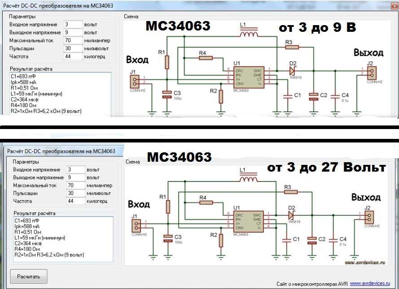Select L1=59 мкГн line in lower window
The height and width of the screenshot is (289, 399).
click(x=39, y=238)
